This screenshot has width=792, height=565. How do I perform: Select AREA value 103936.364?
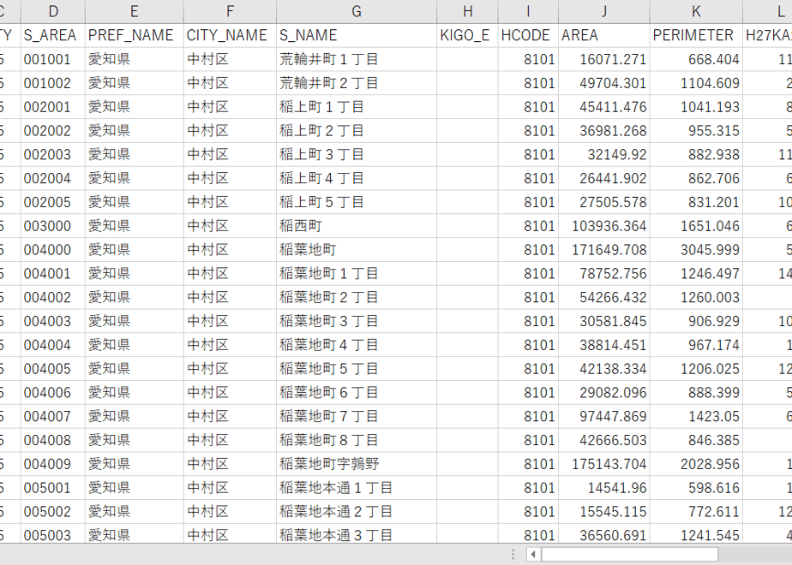coord(604,226)
